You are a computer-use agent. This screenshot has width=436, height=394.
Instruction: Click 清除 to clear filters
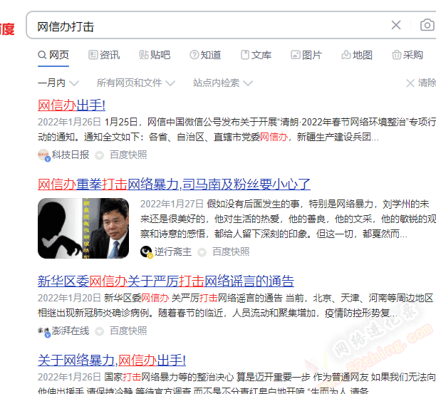[x=427, y=83]
